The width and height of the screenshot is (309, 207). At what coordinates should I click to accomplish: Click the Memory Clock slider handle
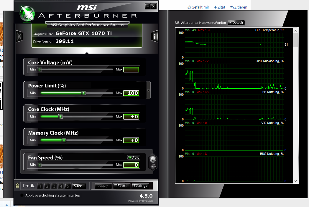point(64,140)
